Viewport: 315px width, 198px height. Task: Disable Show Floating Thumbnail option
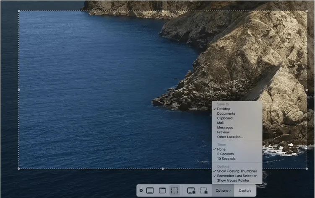tap(237, 171)
